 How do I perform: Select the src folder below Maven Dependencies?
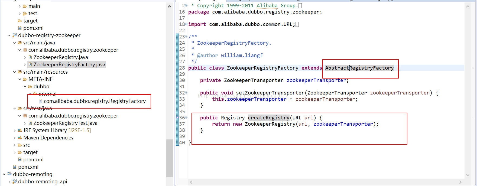point(27,145)
